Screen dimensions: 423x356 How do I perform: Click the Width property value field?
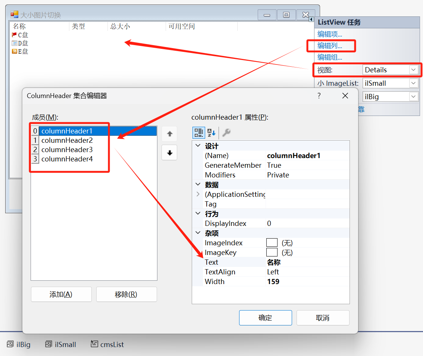(x=307, y=281)
